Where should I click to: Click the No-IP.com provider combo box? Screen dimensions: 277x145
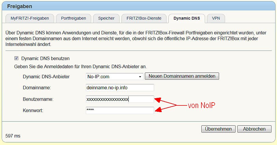pyautogui.click(x=112, y=77)
